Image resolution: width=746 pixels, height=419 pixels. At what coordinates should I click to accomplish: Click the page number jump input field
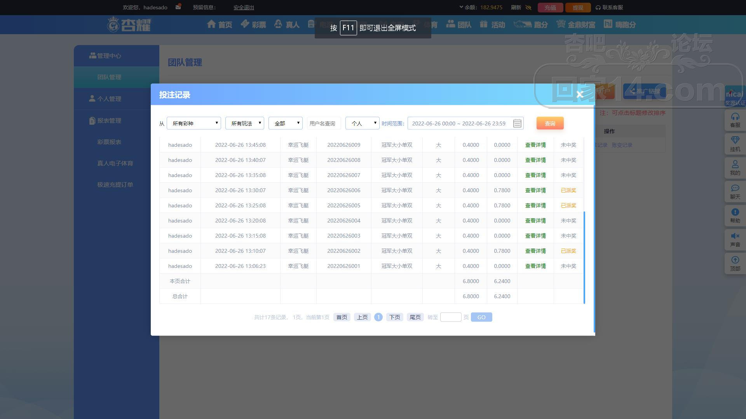click(x=450, y=317)
